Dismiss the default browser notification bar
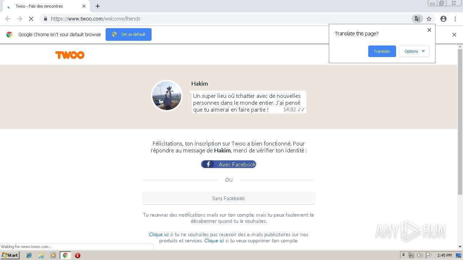The height and width of the screenshot is (260, 463). tap(454, 35)
